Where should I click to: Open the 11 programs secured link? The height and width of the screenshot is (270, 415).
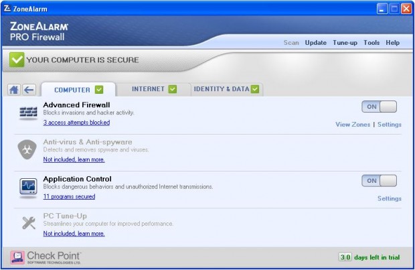point(69,196)
